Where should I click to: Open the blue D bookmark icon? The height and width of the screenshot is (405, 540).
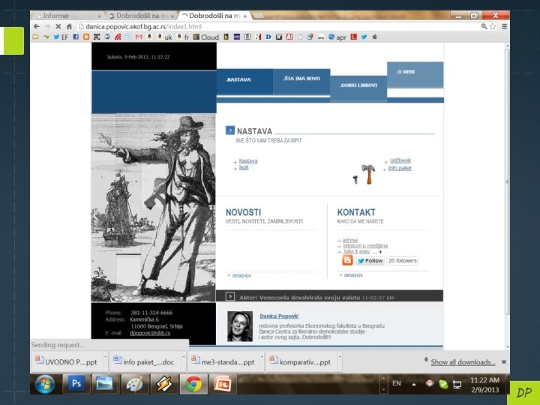pyautogui.click(x=268, y=37)
